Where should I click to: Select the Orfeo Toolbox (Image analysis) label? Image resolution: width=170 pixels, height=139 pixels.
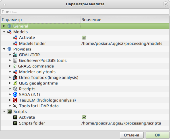[49, 77]
